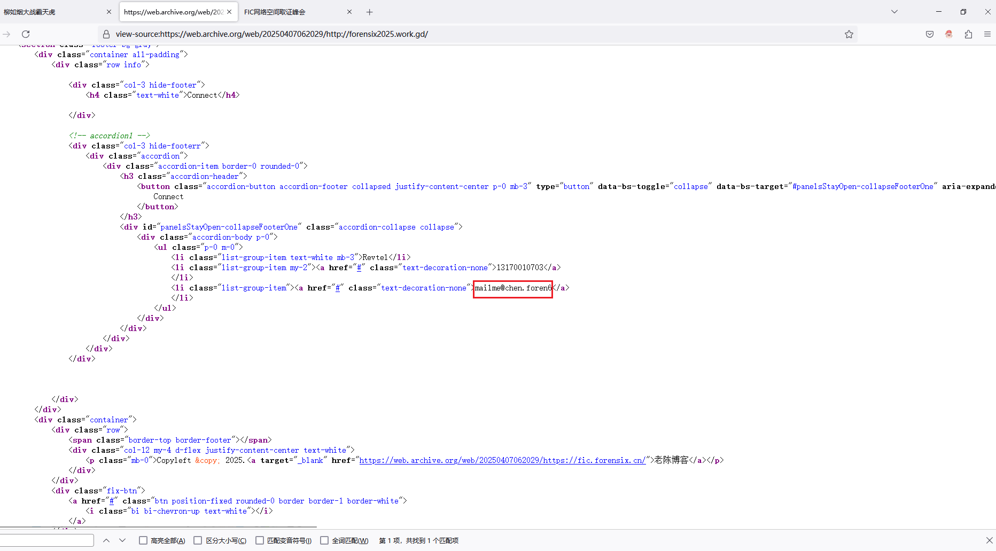Open the extensions puzzle icon
The width and height of the screenshot is (996, 551).
tap(968, 34)
